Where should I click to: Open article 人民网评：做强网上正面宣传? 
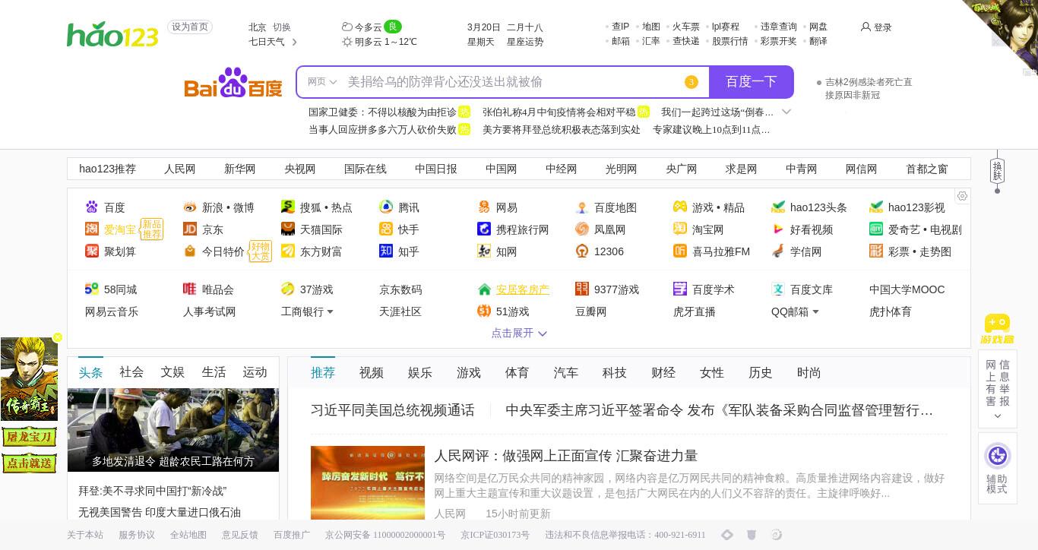[x=566, y=456]
